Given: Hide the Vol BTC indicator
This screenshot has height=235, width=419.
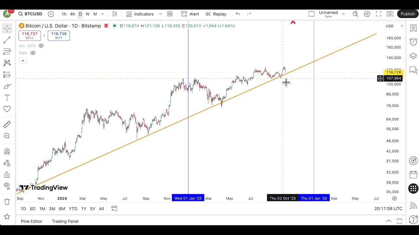Looking at the screenshot, I should pyautogui.click(x=41, y=46).
